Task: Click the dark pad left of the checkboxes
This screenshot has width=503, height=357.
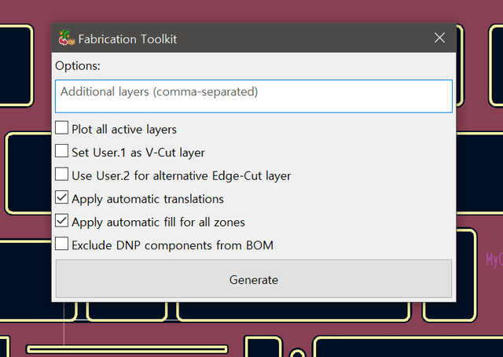Action: [x=28, y=173]
